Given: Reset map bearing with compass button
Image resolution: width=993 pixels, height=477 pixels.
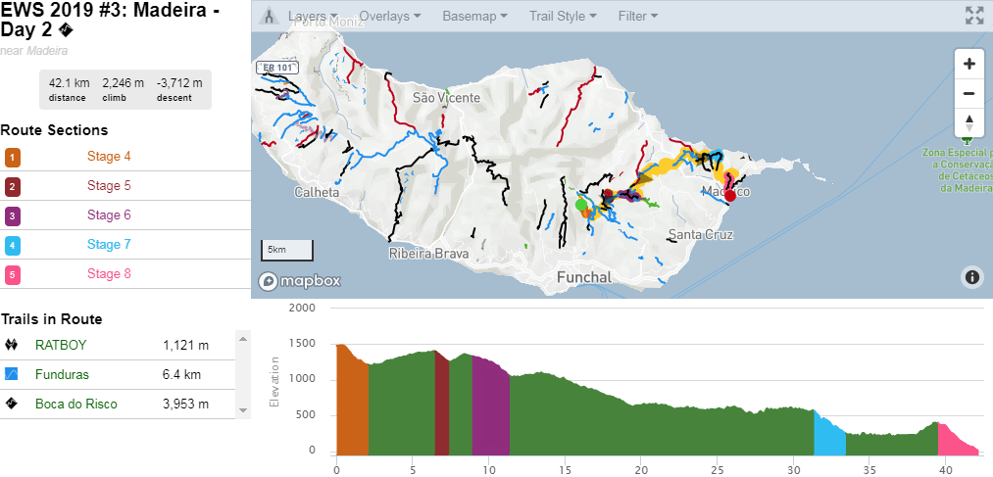Looking at the screenshot, I should [x=968, y=122].
